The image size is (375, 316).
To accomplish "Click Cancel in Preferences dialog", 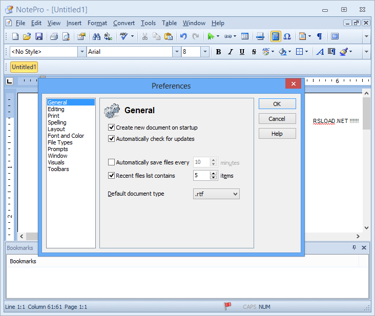I will (277, 118).
